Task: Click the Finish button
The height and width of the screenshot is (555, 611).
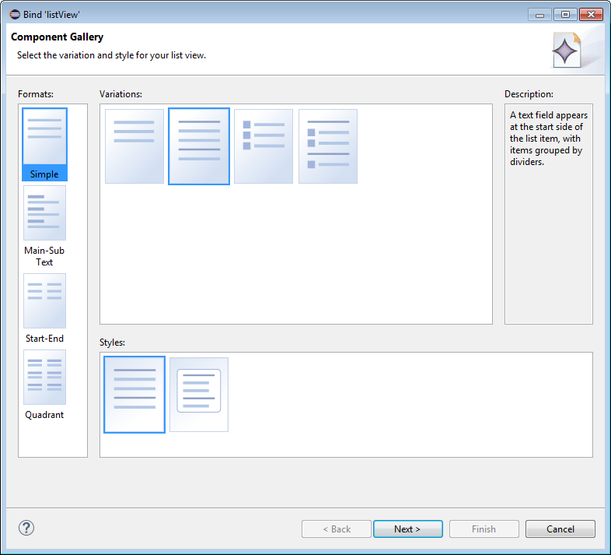Action: coord(484,529)
